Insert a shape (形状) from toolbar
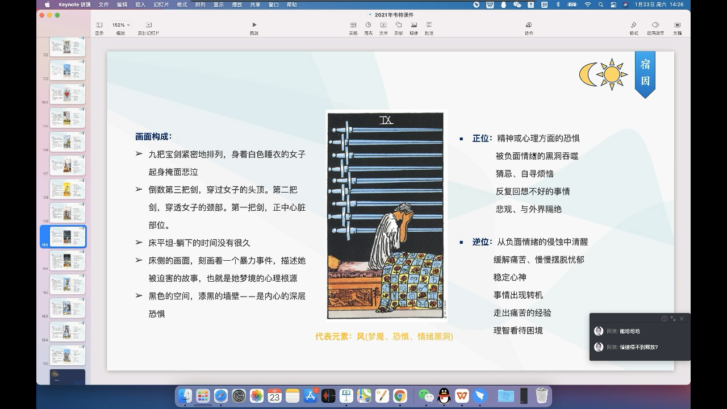The height and width of the screenshot is (409, 727). coord(399,28)
